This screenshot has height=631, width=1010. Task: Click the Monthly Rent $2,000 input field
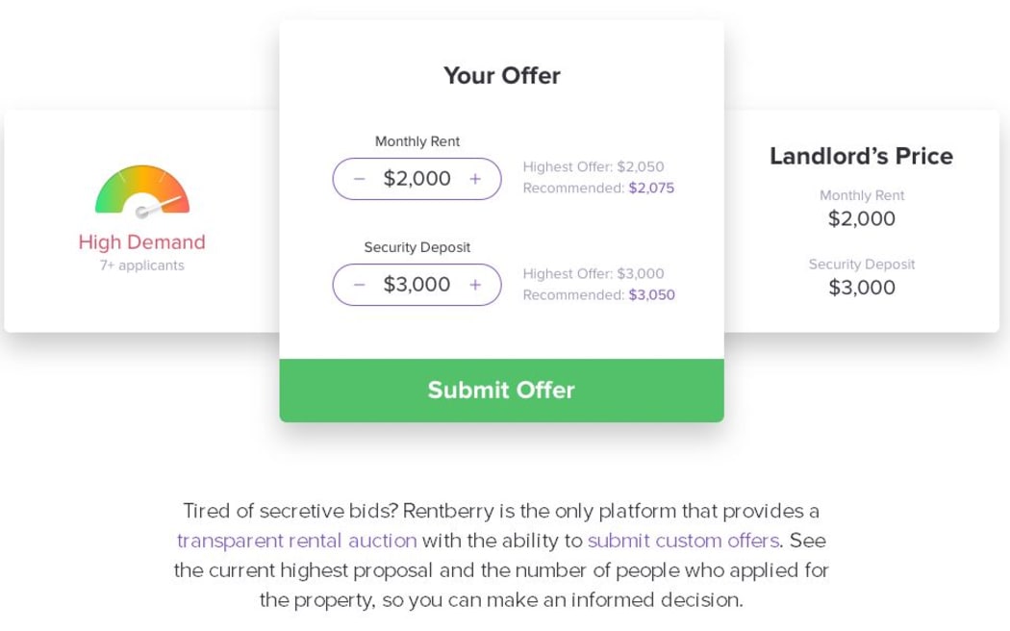(x=417, y=178)
